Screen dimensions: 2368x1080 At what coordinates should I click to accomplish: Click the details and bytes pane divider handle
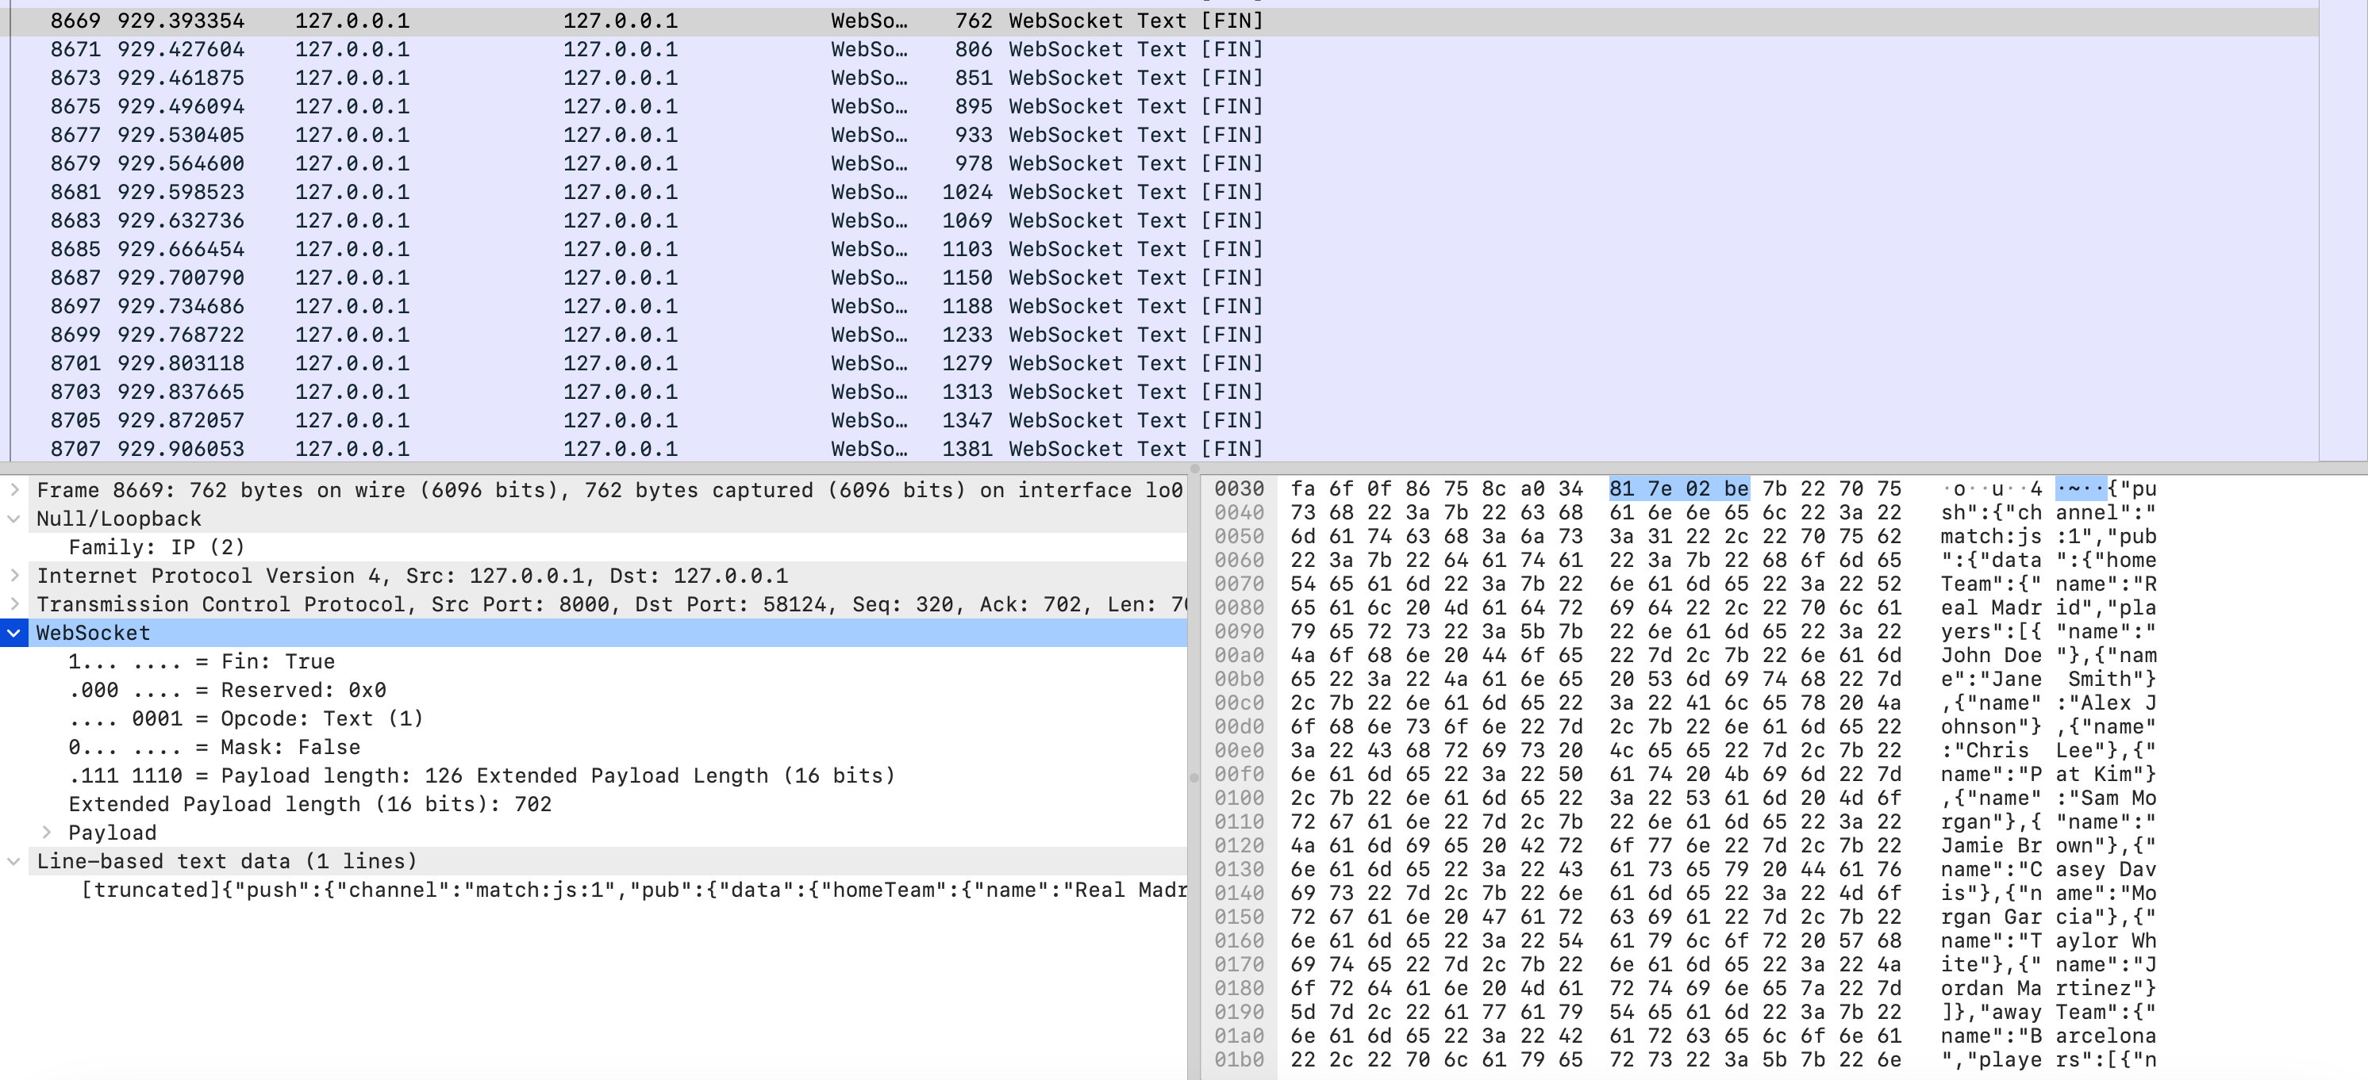tap(1194, 777)
